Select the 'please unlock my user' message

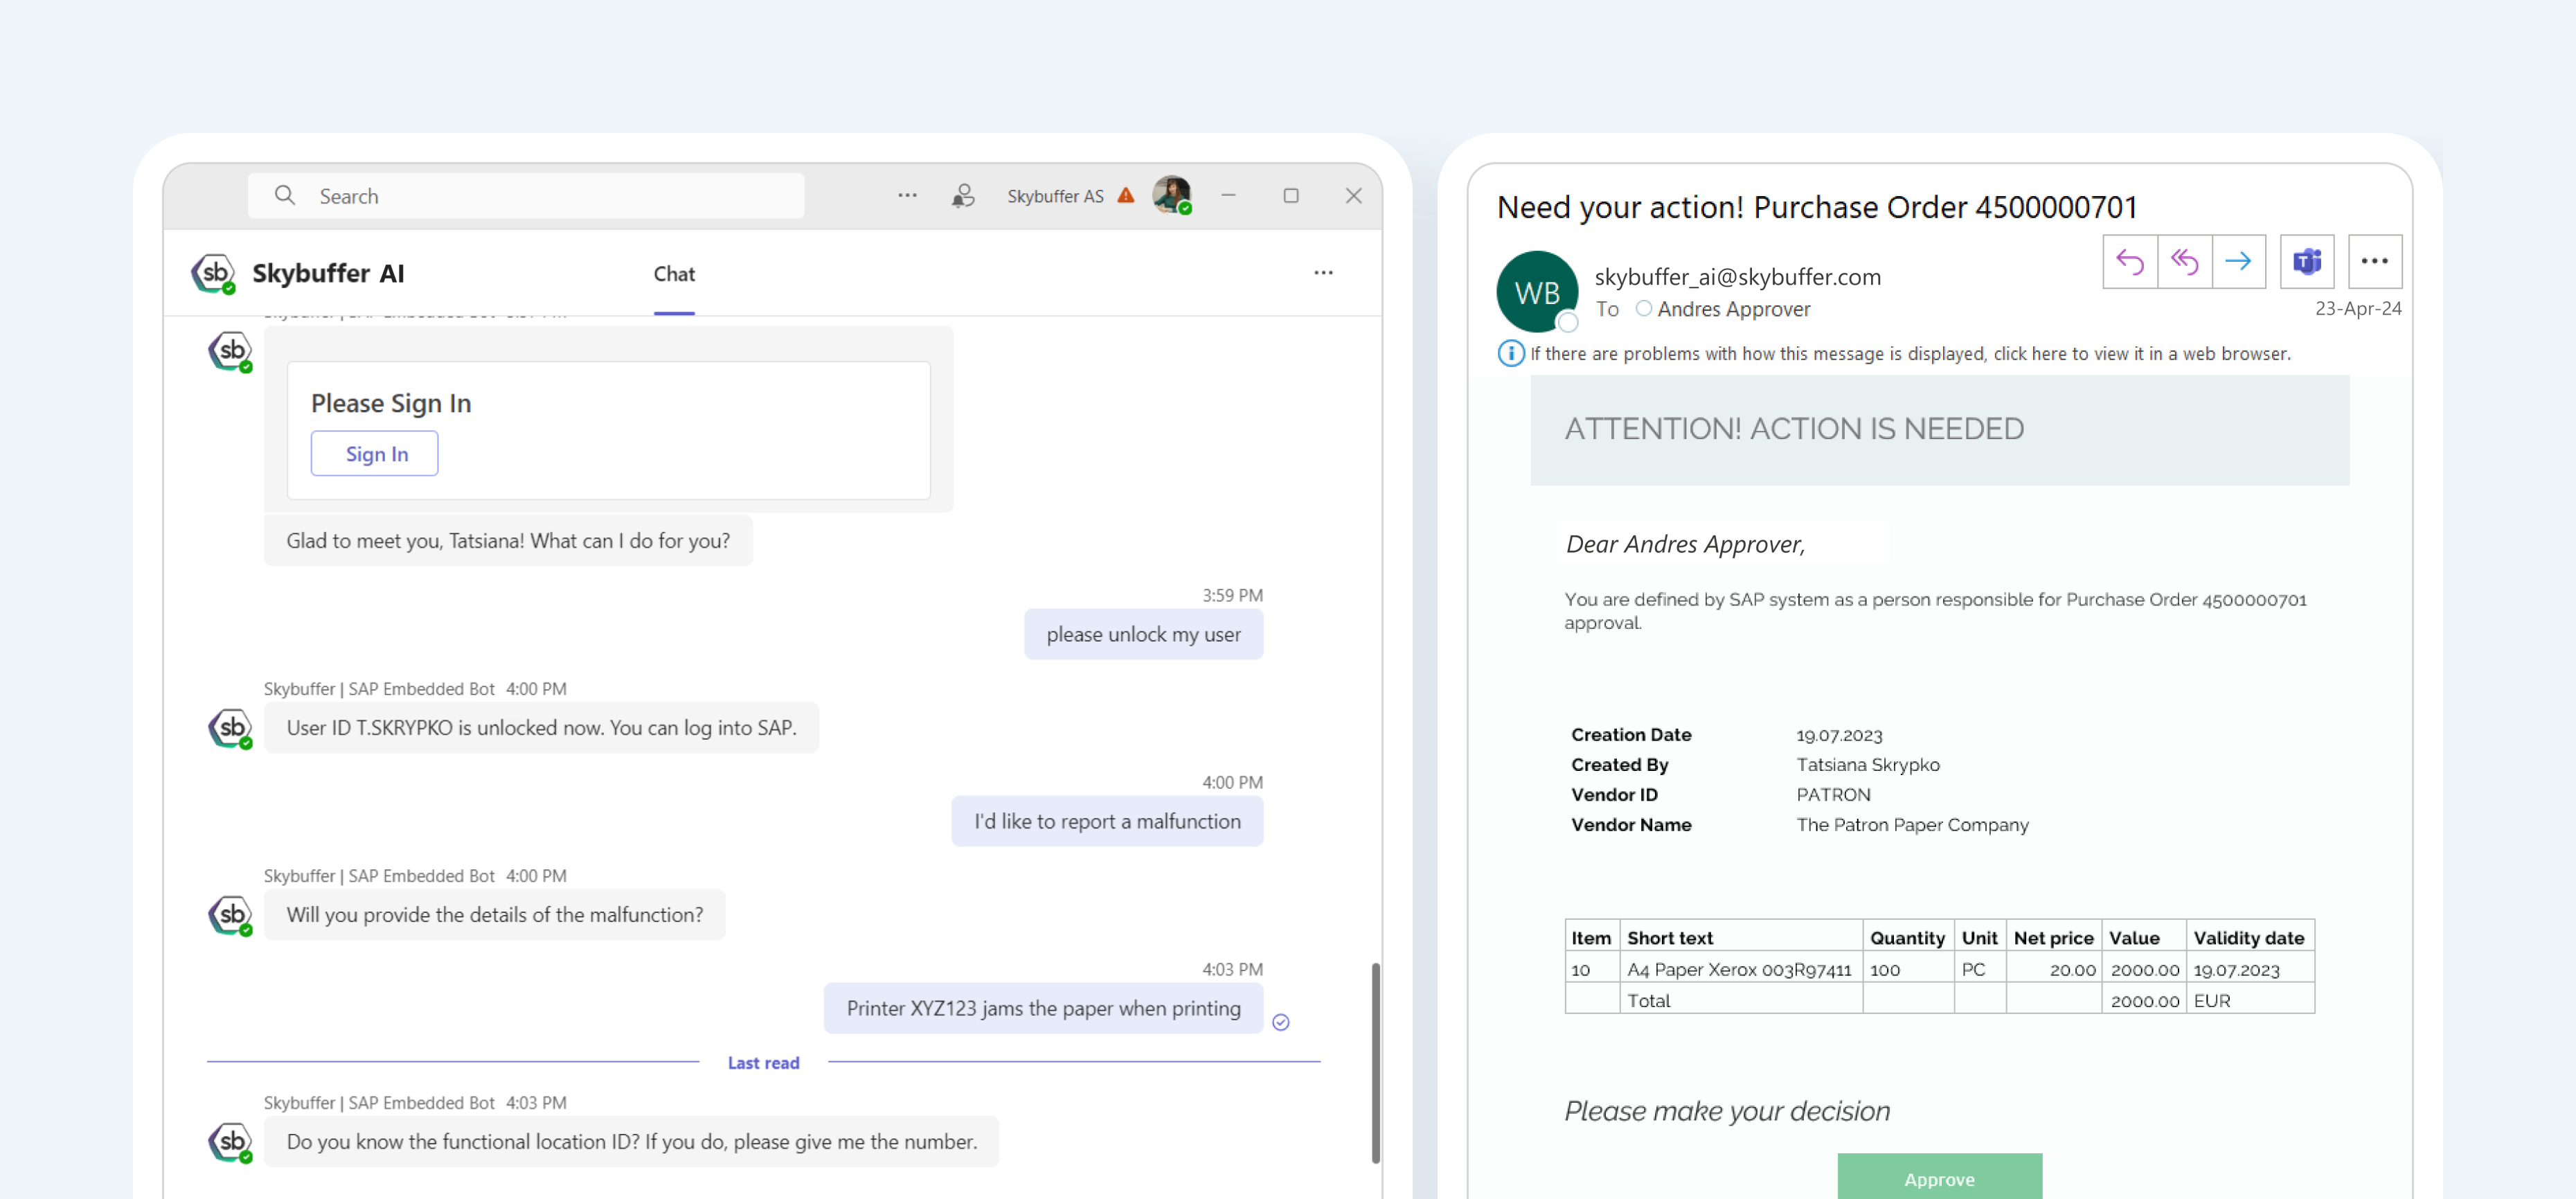click(x=1143, y=634)
